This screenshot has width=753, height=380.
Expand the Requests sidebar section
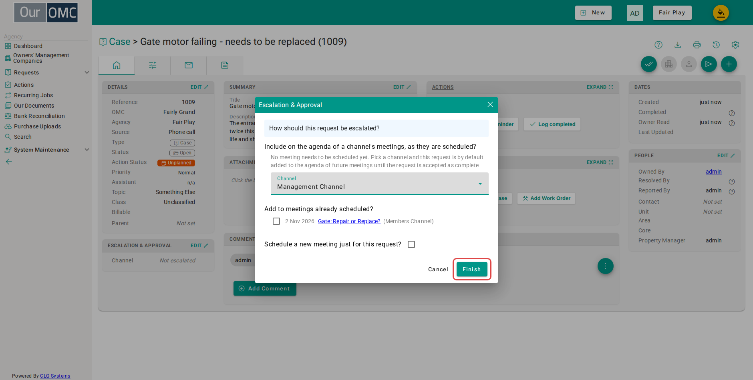pyautogui.click(x=47, y=72)
